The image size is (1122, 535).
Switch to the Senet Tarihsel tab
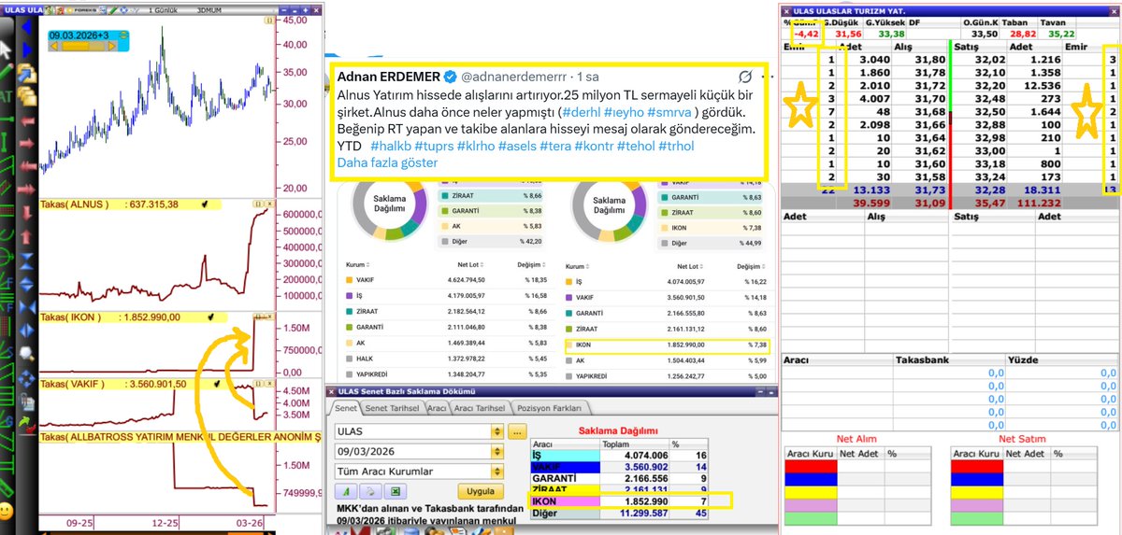pyautogui.click(x=392, y=408)
